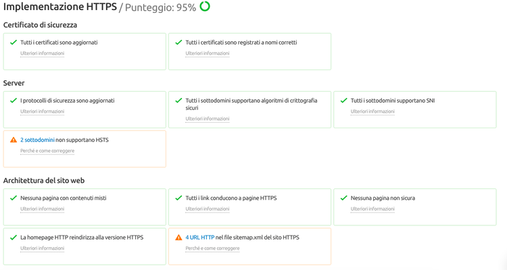Click 'Perché e come correggere' under HSTS warning
This screenshot has height=270, width=507.
47,151
